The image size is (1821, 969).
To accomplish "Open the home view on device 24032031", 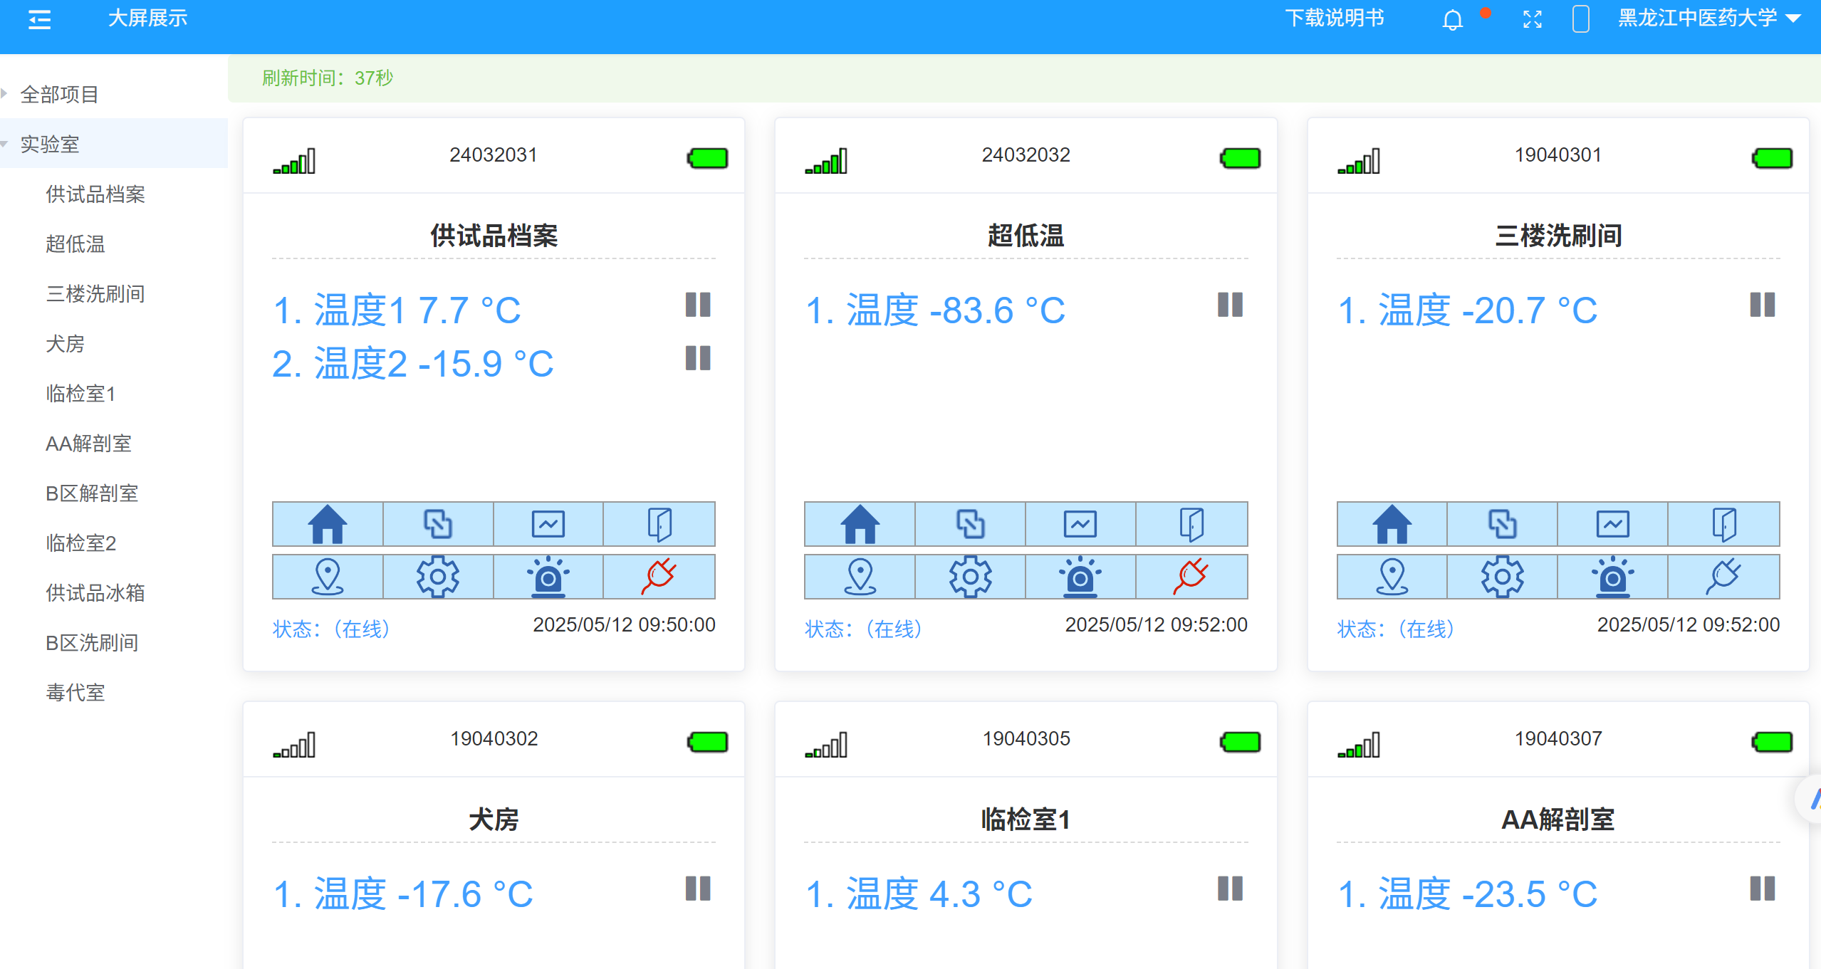I will pos(327,524).
